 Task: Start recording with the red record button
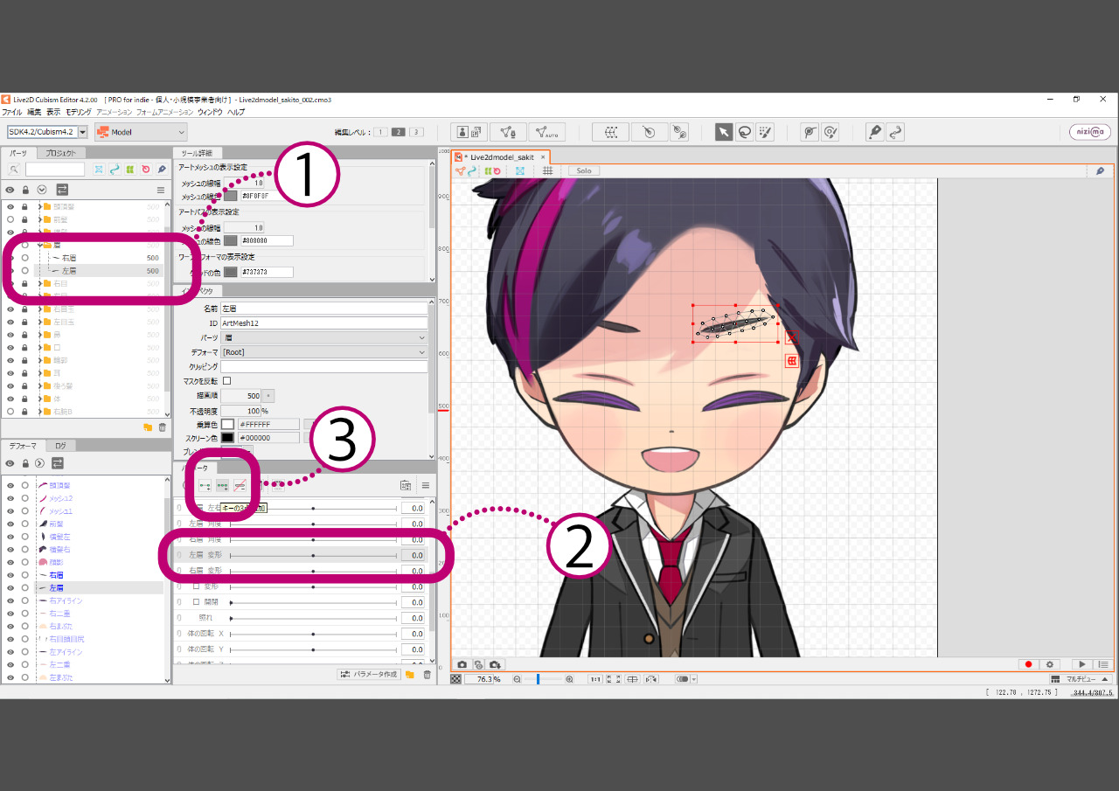[x=1029, y=664]
